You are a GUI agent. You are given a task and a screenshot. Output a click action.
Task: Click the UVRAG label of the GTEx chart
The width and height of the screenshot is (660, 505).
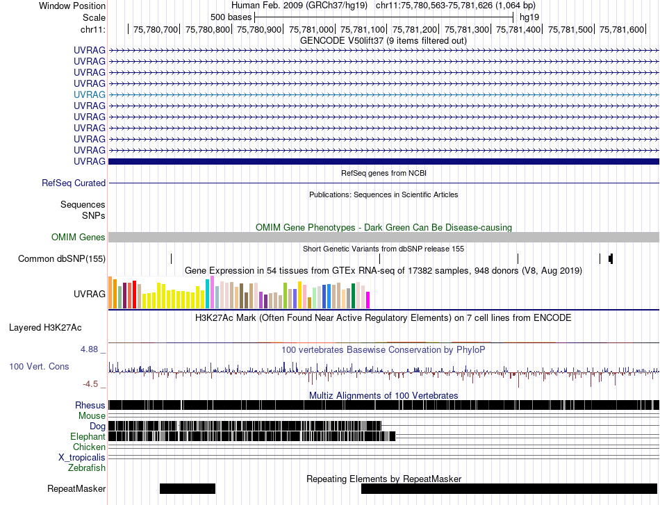click(89, 294)
